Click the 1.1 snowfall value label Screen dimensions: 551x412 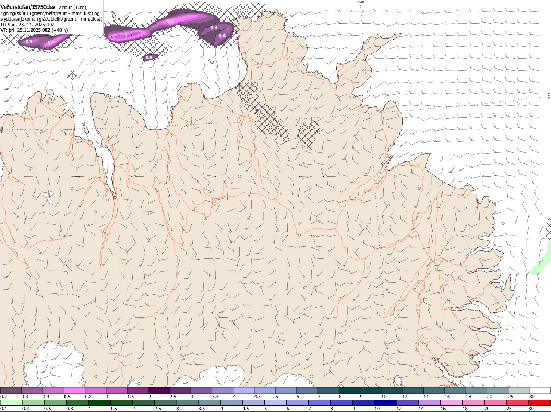point(128,36)
